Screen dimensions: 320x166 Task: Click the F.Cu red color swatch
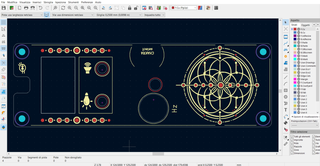point(295,29)
